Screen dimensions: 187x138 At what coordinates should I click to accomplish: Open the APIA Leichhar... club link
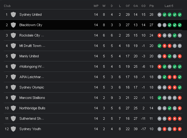[x=32, y=77]
